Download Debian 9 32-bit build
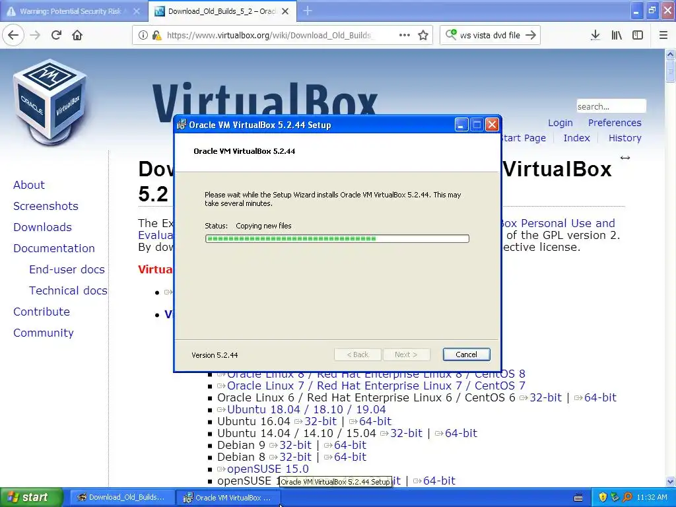The image size is (676, 507). [295, 445]
